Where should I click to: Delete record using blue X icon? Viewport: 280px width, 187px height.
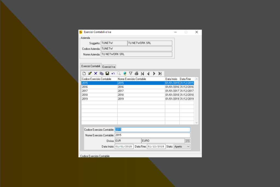point(96,73)
